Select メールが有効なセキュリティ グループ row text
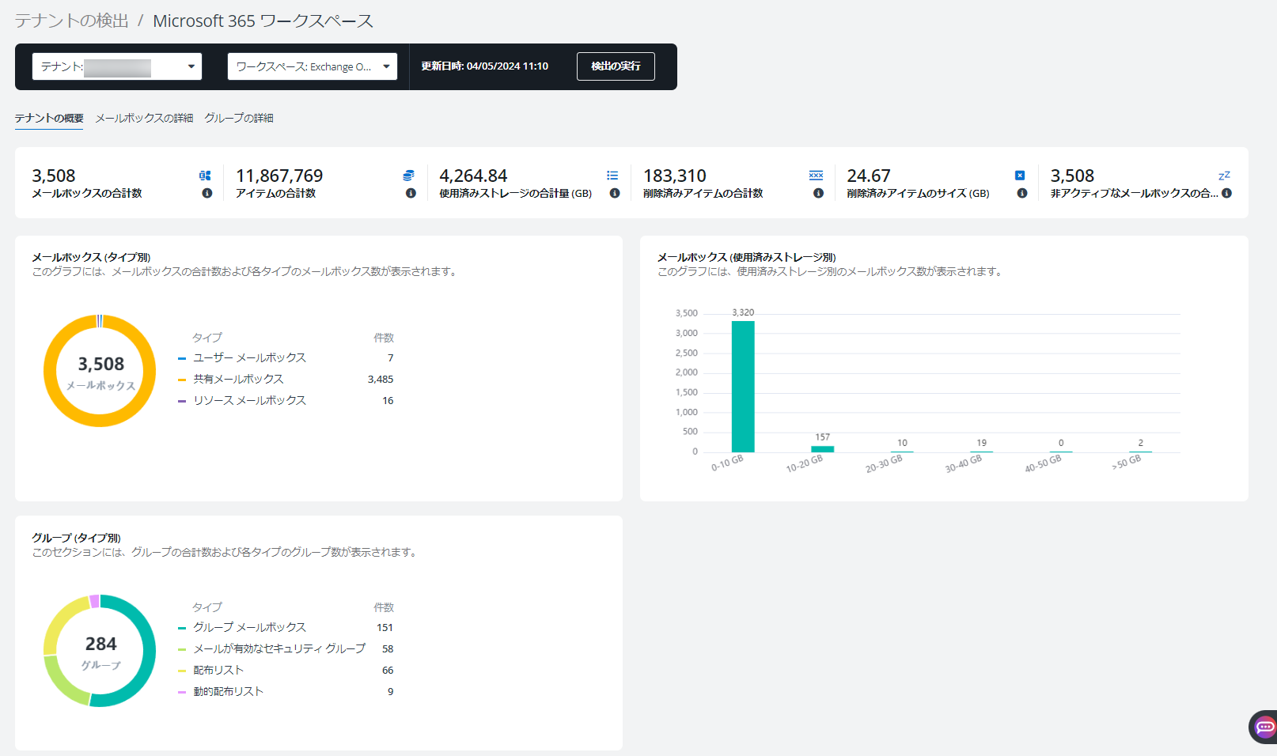Viewport: 1277px width, 756px height. [x=279, y=648]
